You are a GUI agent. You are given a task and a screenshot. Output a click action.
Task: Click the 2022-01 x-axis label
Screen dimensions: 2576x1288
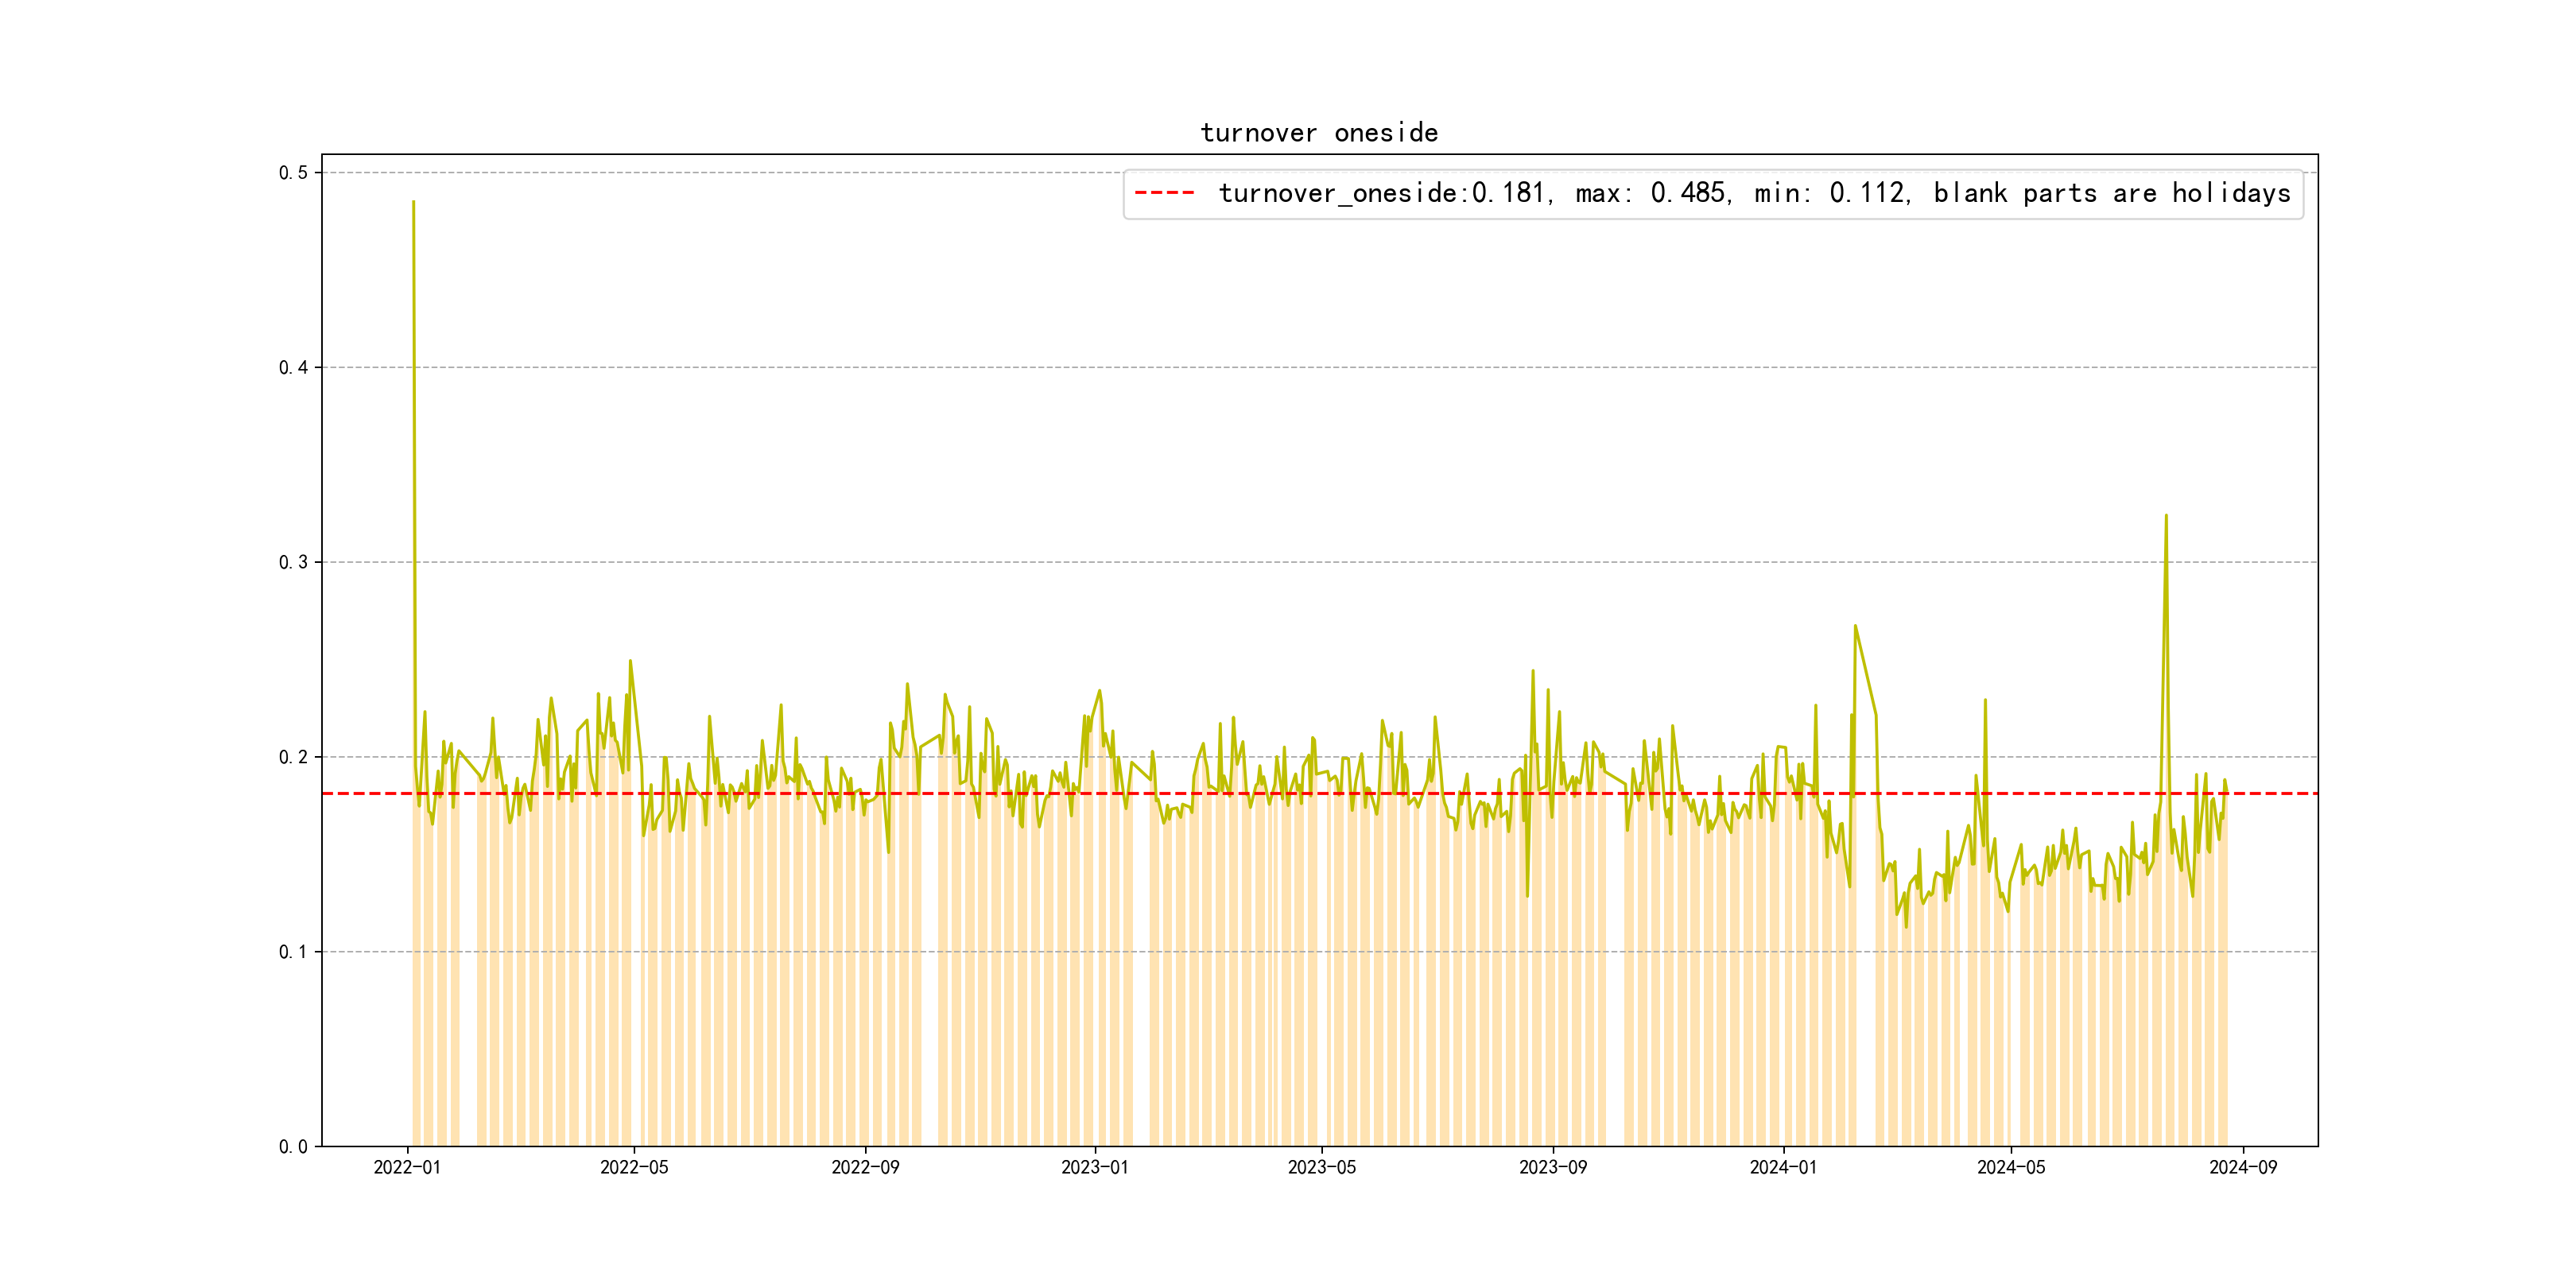pos(407,1168)
